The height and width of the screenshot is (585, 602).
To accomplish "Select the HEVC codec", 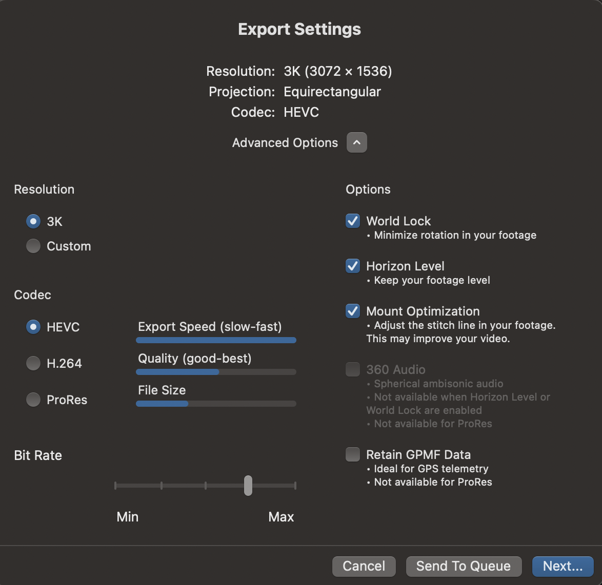I will coord(33,326).
